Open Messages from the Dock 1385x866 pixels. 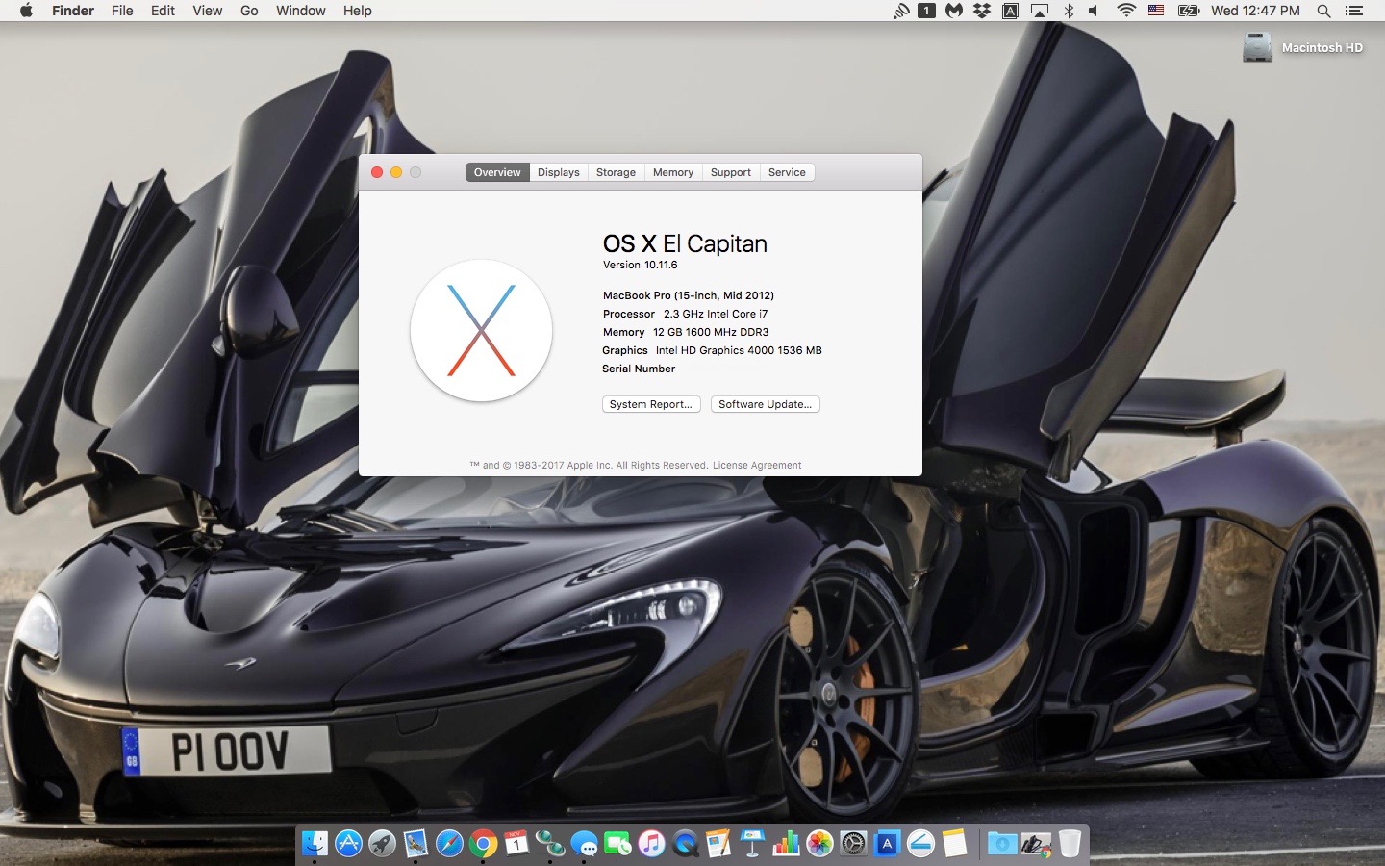pyautogui.click(x=584, y=844)
